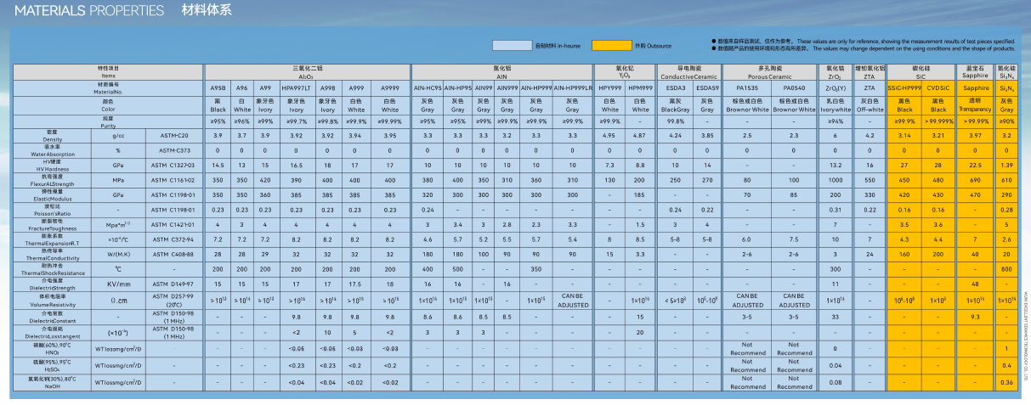Click the MATERIALS PROPERTIES page title
1031x405 pixels.
pyautogui.click(x=89, y=11)
